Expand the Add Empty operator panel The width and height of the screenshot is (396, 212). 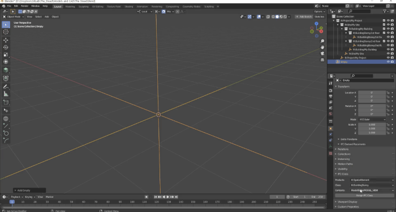pos(29,191)
